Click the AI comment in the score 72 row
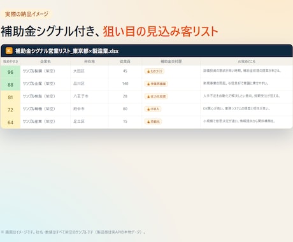Screen dimensions: 293x242 236,108
